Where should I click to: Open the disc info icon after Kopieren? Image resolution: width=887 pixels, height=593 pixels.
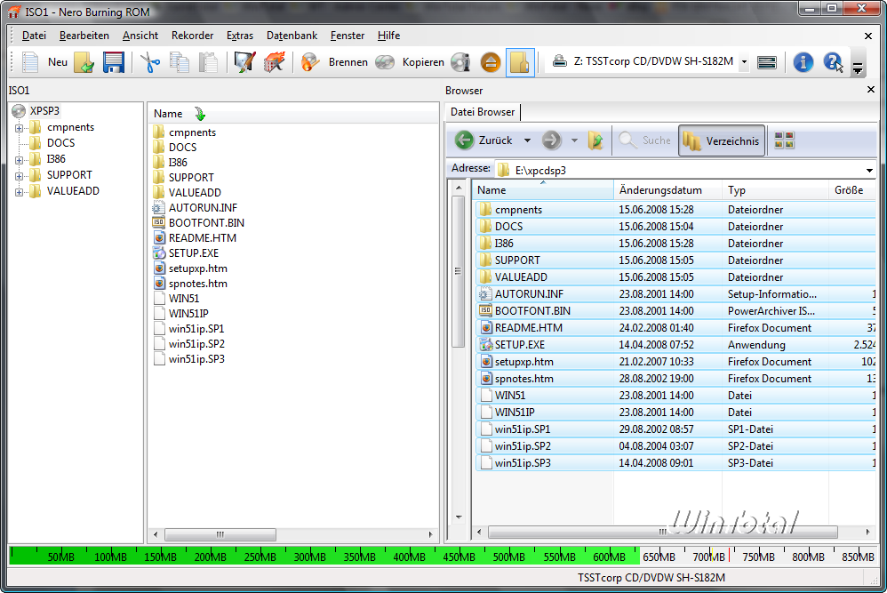461,62
